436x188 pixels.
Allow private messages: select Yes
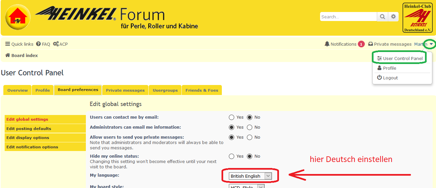pos(232,137)
